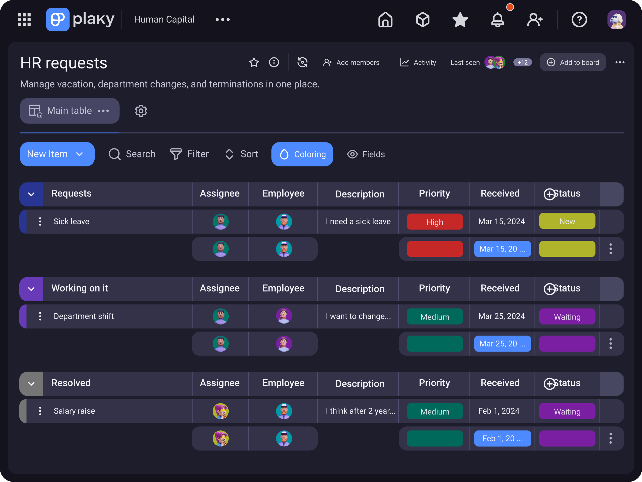Open the help question mark icon
The height and width of the screenshot is (482, 642).
tap(579, 19)
